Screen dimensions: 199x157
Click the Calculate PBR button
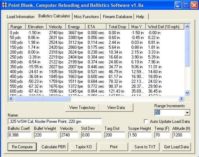tap(53, 147)
